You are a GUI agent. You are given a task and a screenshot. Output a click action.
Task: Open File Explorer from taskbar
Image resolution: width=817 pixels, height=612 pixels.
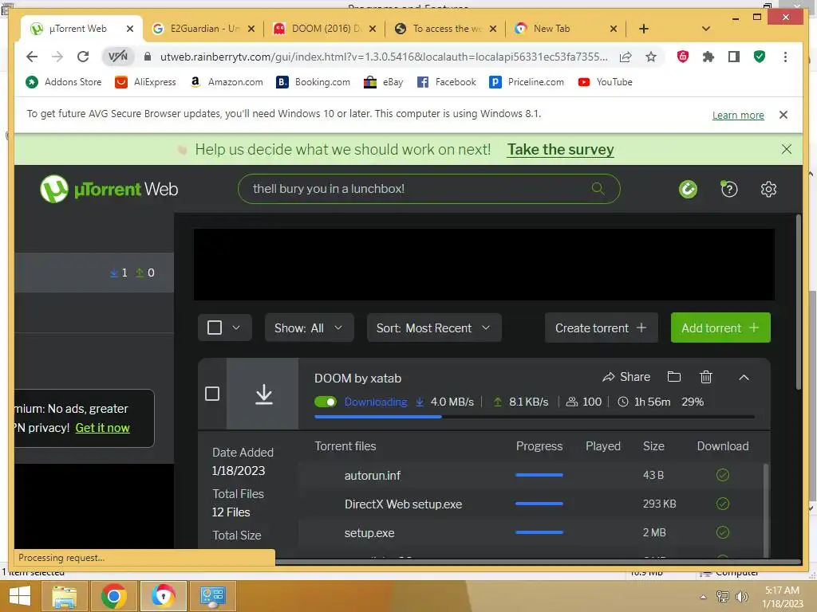tap(64, 596)
